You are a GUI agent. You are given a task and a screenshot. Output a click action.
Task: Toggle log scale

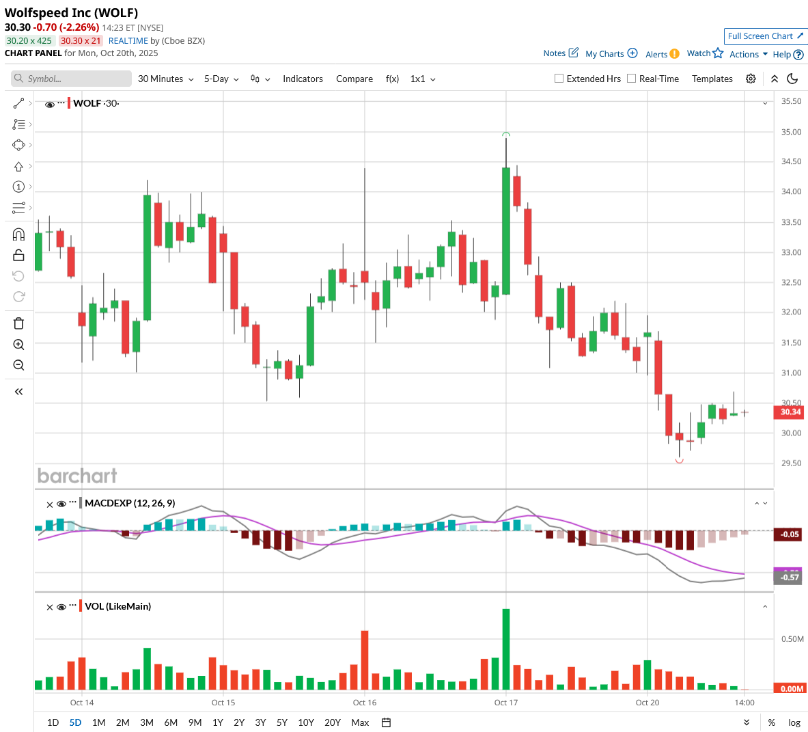(x=794, y=722)
